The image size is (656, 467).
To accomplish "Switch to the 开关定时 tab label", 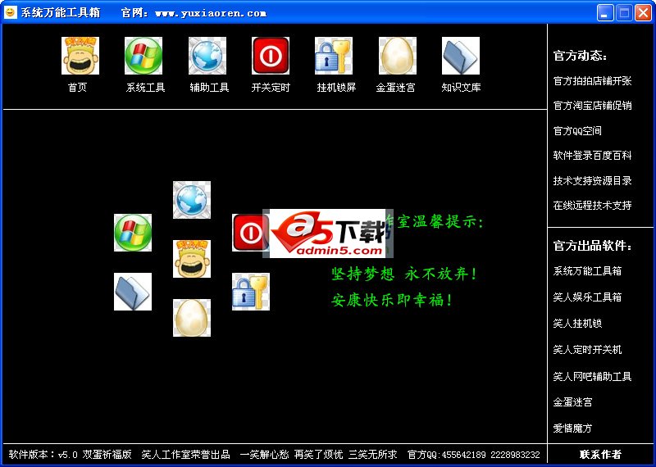I will tap(271, 88).
